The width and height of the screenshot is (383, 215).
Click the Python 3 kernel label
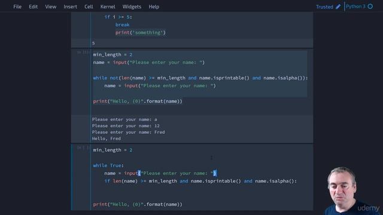[x=355, y=7]
